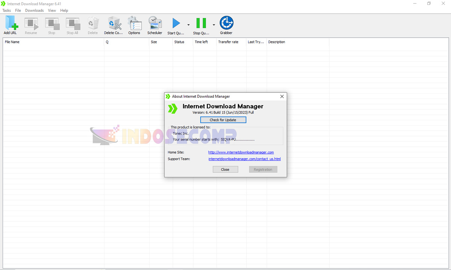Expand the Stop Queue dropdown arrow
The width and height of the screenshot is (451, 270).
(x=214, y=25)
